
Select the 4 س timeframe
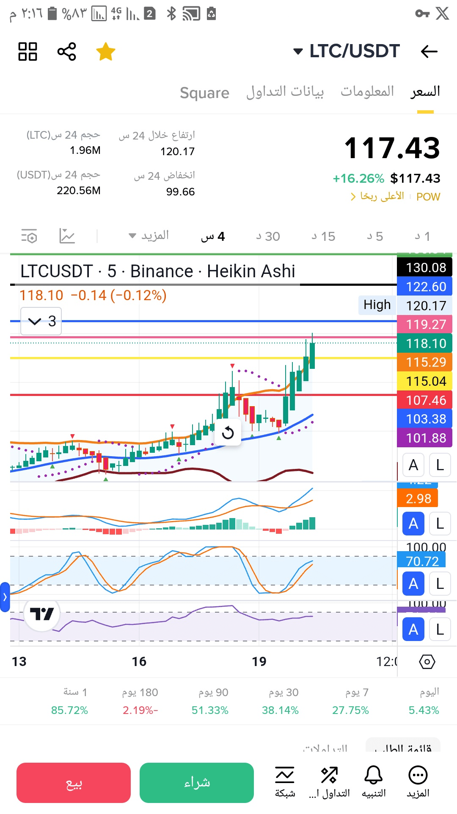[213, 236]
